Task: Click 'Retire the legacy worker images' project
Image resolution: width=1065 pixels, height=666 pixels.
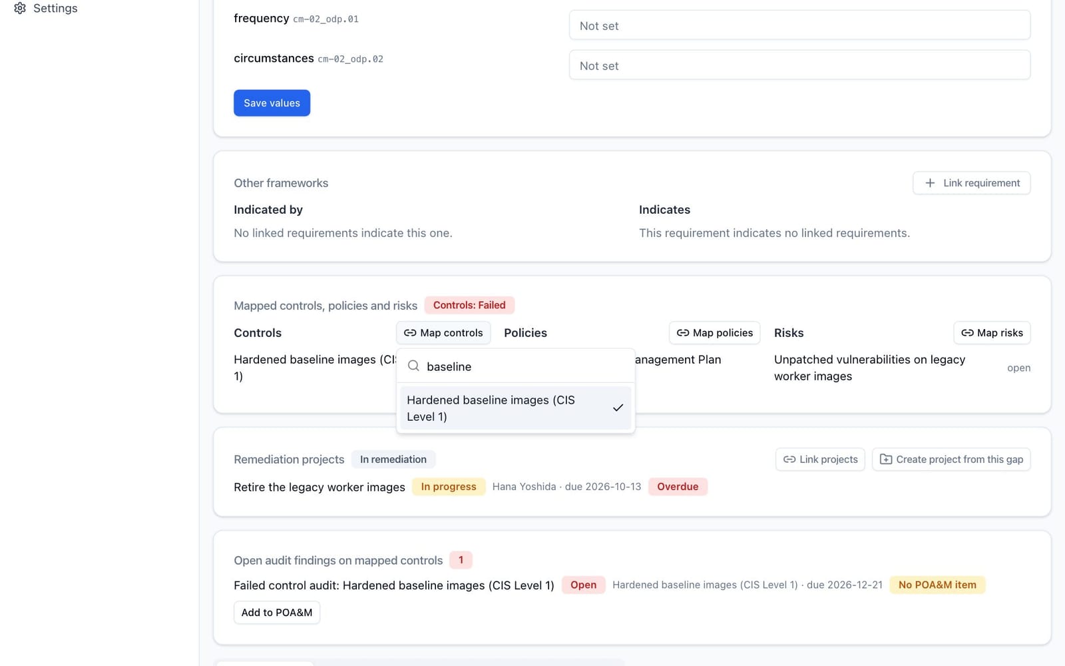Action: (319, 487)
